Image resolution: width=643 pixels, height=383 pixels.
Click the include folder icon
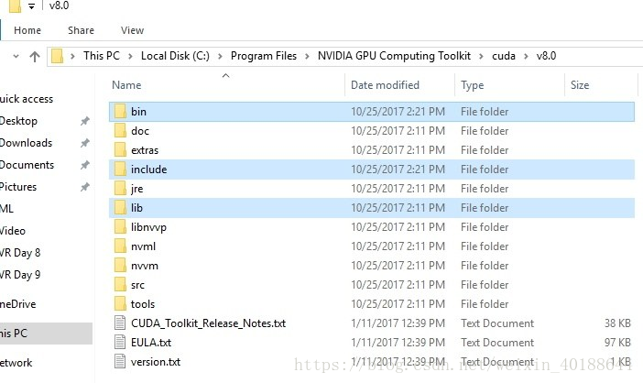pos(120,170)
